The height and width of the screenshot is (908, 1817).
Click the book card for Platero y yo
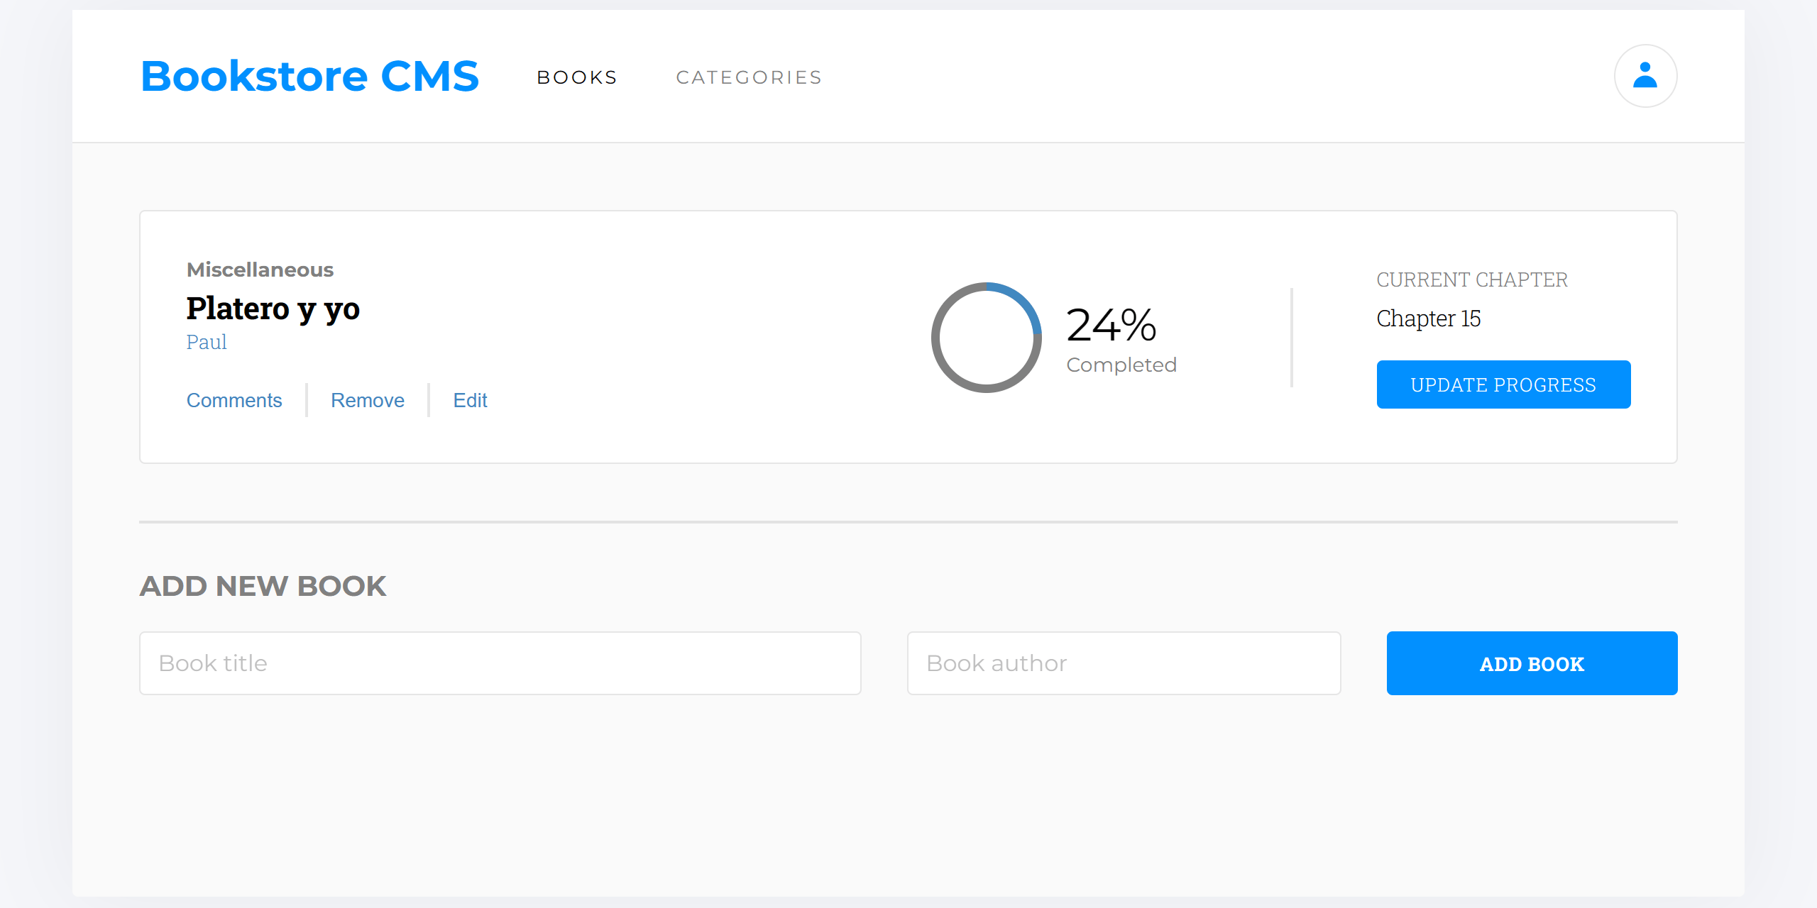tap(908, 337)
